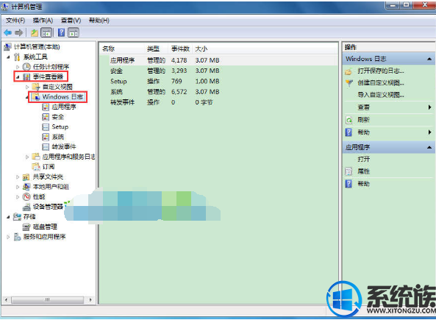Select the 系统 row with 6,572 events

(218, 92)
